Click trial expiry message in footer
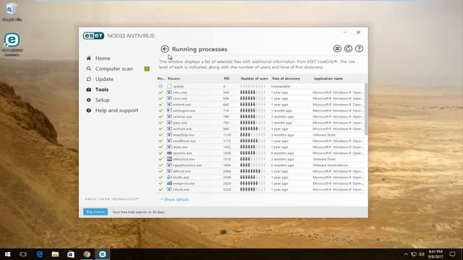Viewport: 463px width, 260px height. [139, 212]
